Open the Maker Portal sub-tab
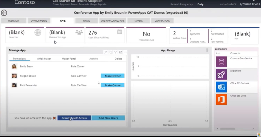 pyautogui.click(x=69, y=59)
